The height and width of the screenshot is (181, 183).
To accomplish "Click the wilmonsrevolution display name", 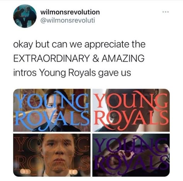I will [x=70, y=12].
